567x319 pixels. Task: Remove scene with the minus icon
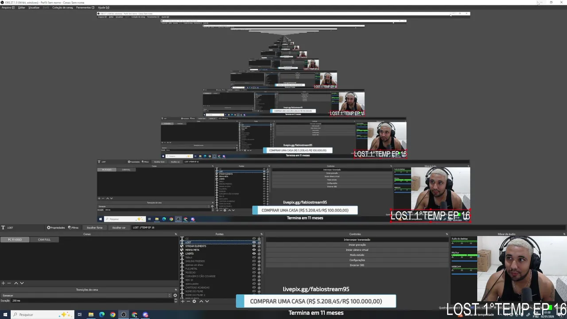pyautogui.click(x=9, y=283)
